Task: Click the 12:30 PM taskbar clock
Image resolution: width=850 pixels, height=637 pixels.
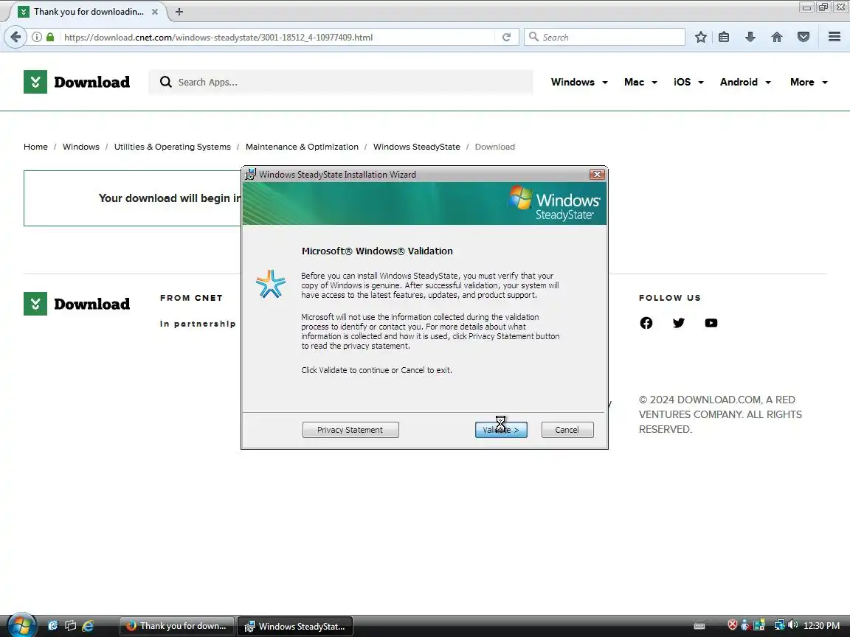Action: pyautogui.click(x=821, y=626)
